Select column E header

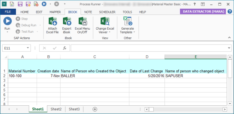click(x=196, y=57)
